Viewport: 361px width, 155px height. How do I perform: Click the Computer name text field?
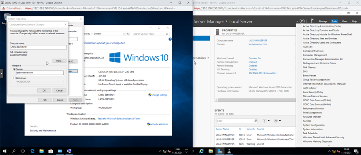38,47
